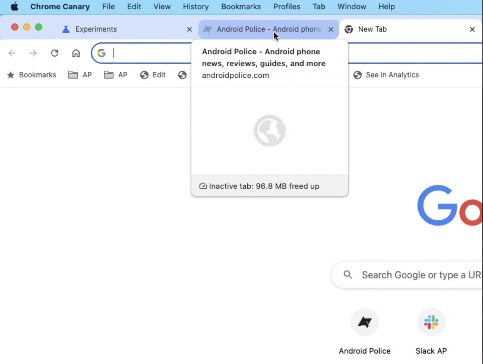
Task: Click 'androidpolice.com' in hover card
Action: point(236,75)
